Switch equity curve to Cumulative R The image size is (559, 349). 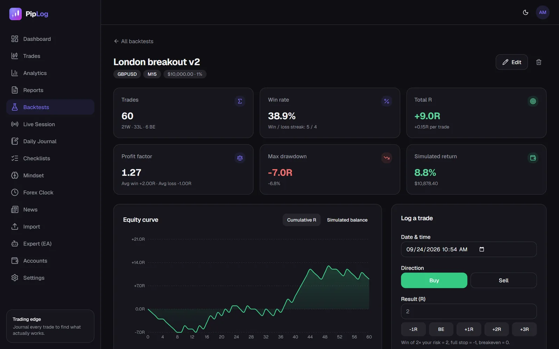pyautogui.click(x=302, y=220)
